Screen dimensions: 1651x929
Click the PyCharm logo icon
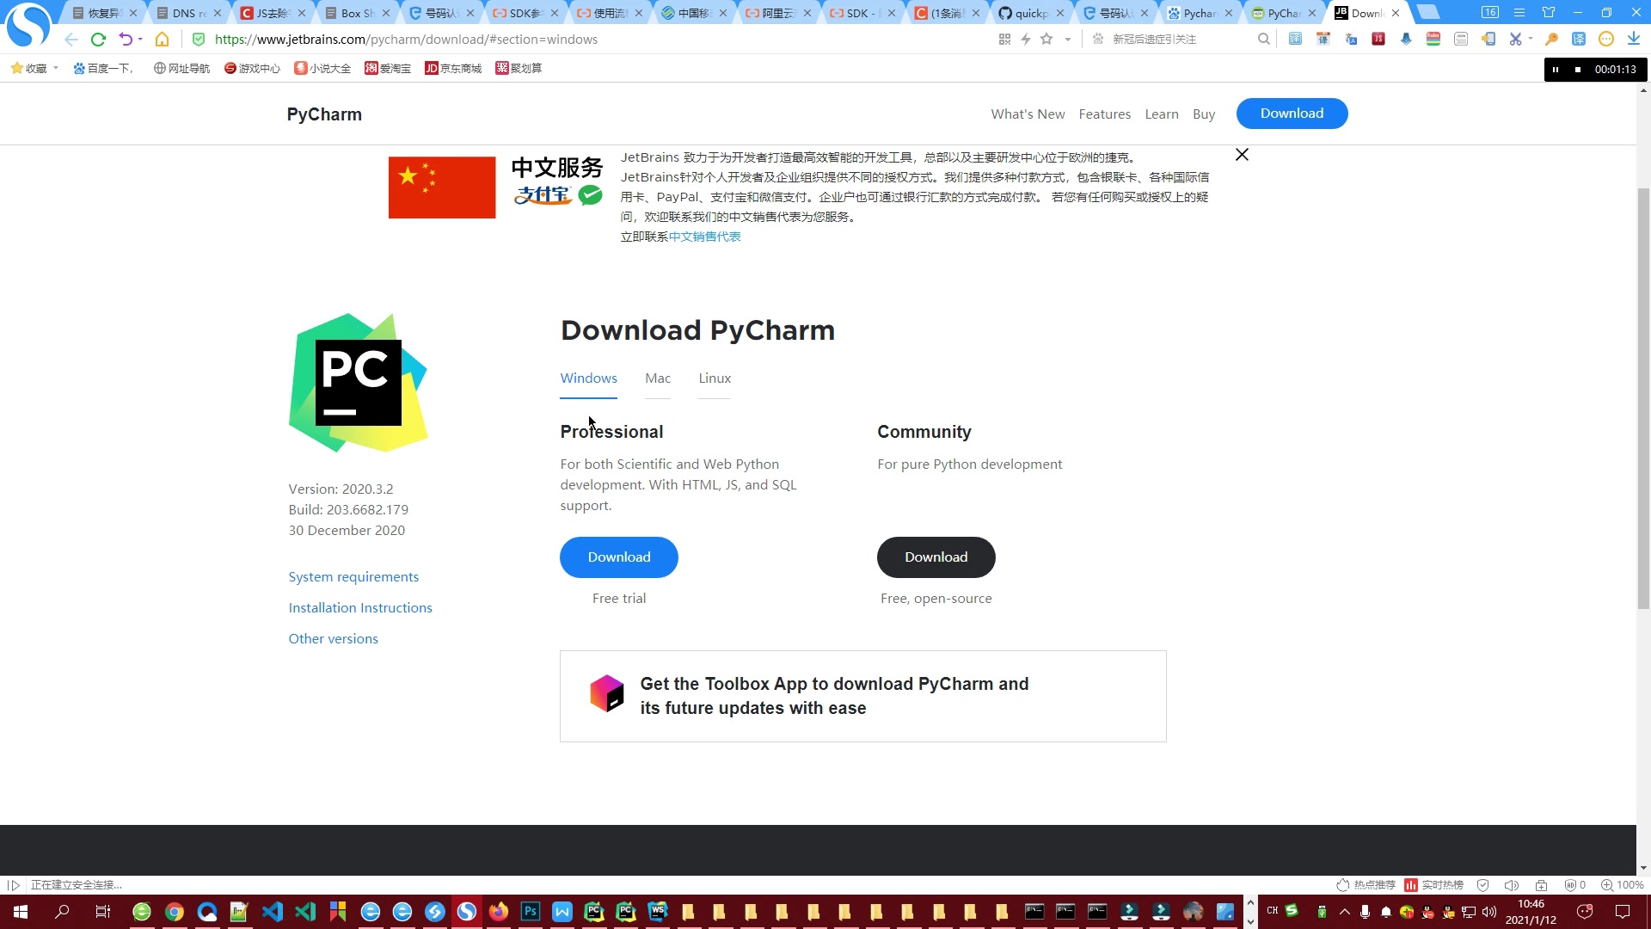tap(359, 382)
